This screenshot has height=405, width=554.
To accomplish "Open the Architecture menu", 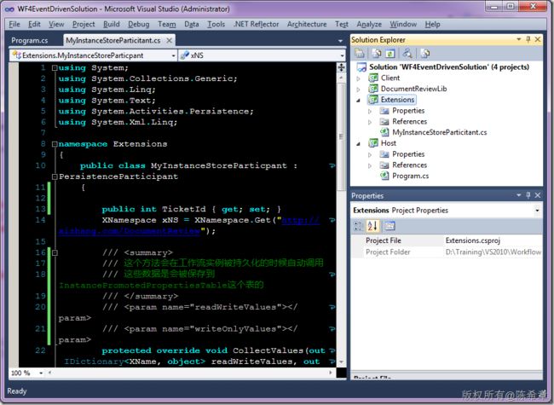I will 307,24.
